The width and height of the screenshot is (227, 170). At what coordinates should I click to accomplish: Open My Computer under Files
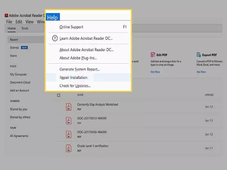(19, 74)
